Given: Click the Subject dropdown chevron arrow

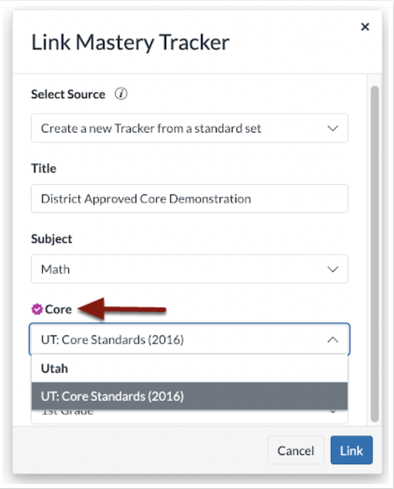Looking at the screenshot, I should 333,269.
